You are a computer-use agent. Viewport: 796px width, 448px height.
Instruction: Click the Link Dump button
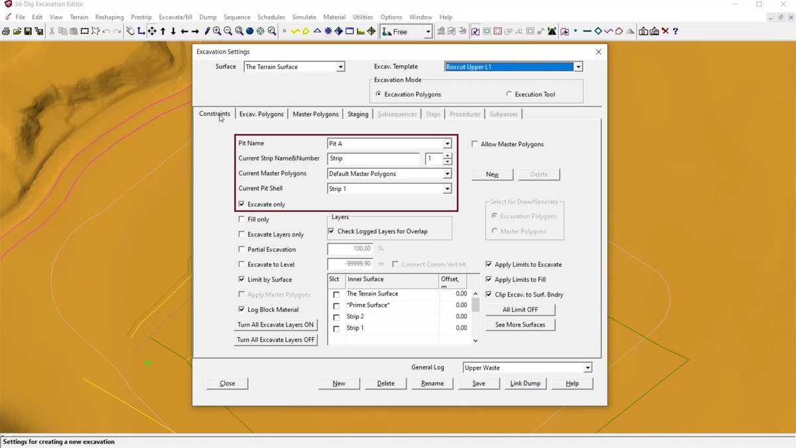(x=525, y=383)
